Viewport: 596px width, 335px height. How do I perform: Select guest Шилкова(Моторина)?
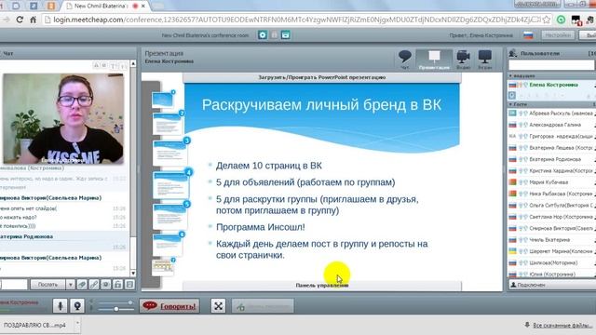pos(552,262)
